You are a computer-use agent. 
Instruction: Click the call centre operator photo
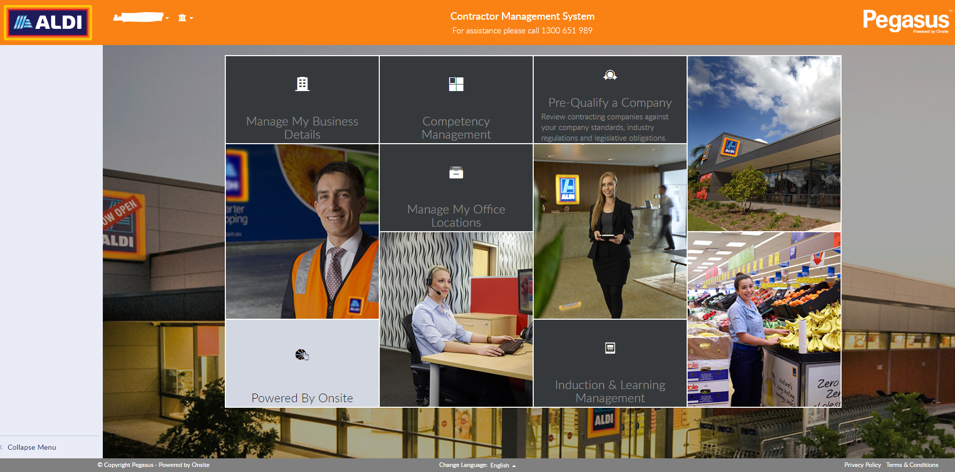(456, 319)
